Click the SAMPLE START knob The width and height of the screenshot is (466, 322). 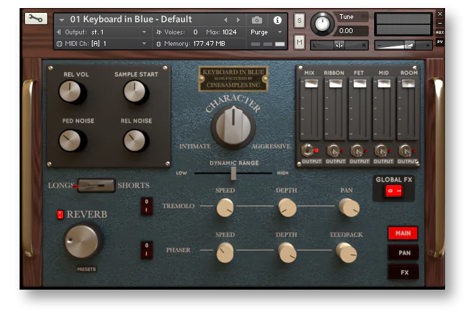click(x=134, y=92)
